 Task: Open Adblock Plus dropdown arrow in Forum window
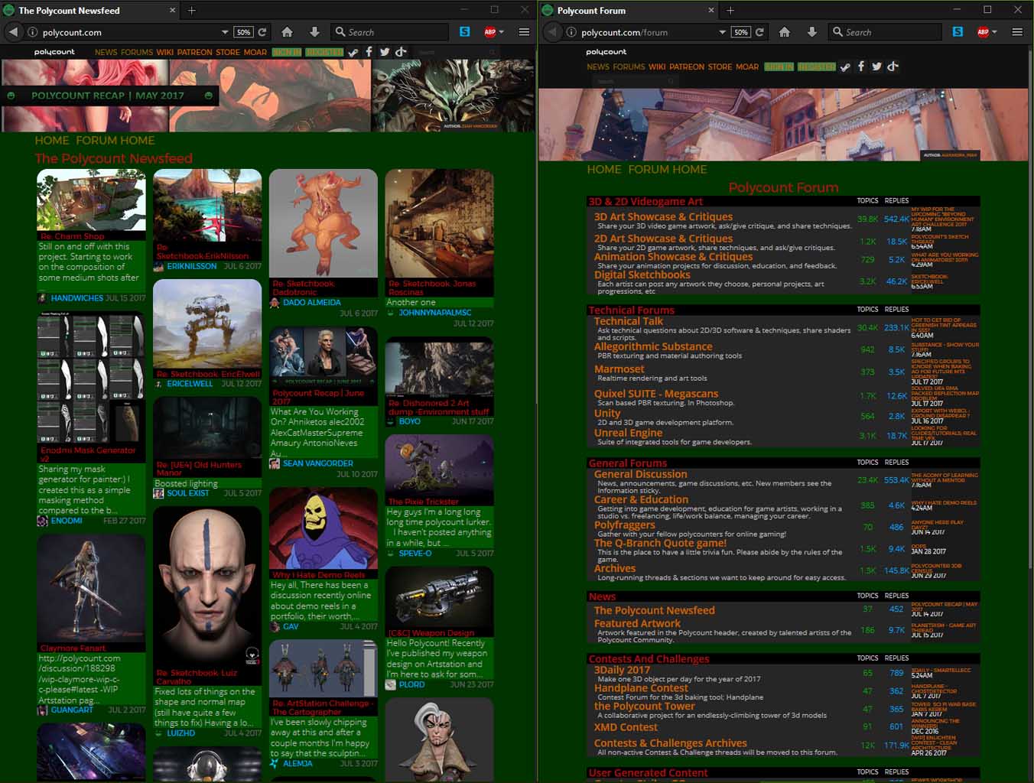point(994,32)
